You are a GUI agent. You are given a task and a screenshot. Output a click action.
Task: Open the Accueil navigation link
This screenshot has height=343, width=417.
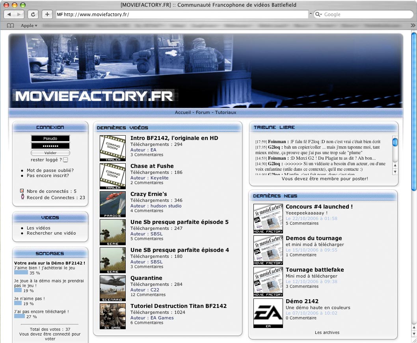(183, 112)
